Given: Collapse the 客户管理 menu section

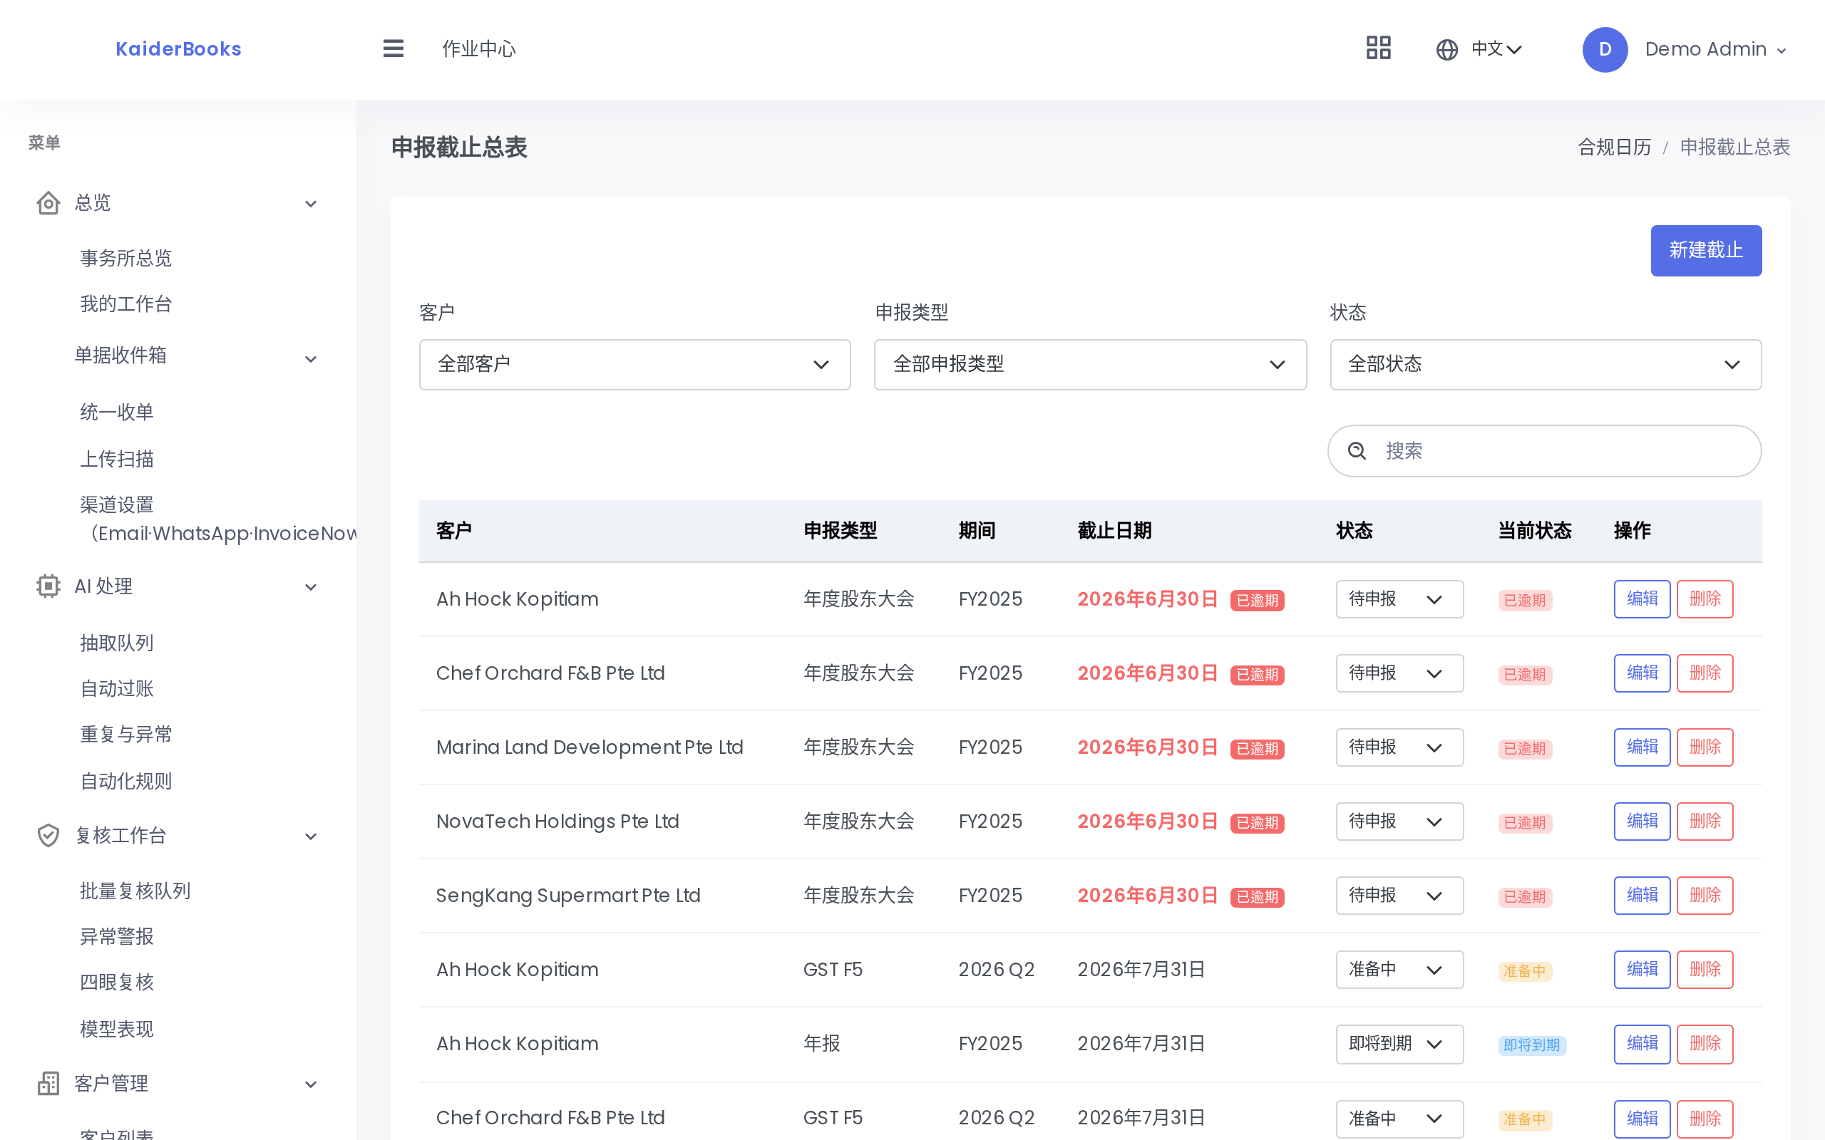Looking at the screenshot, I should (311, 1084).
